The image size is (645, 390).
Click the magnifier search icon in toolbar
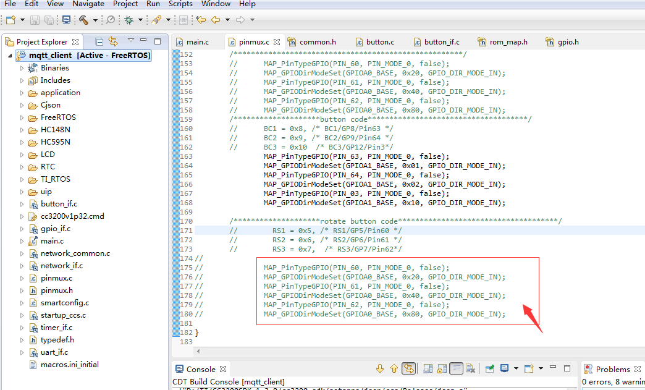tap(111, 20)
